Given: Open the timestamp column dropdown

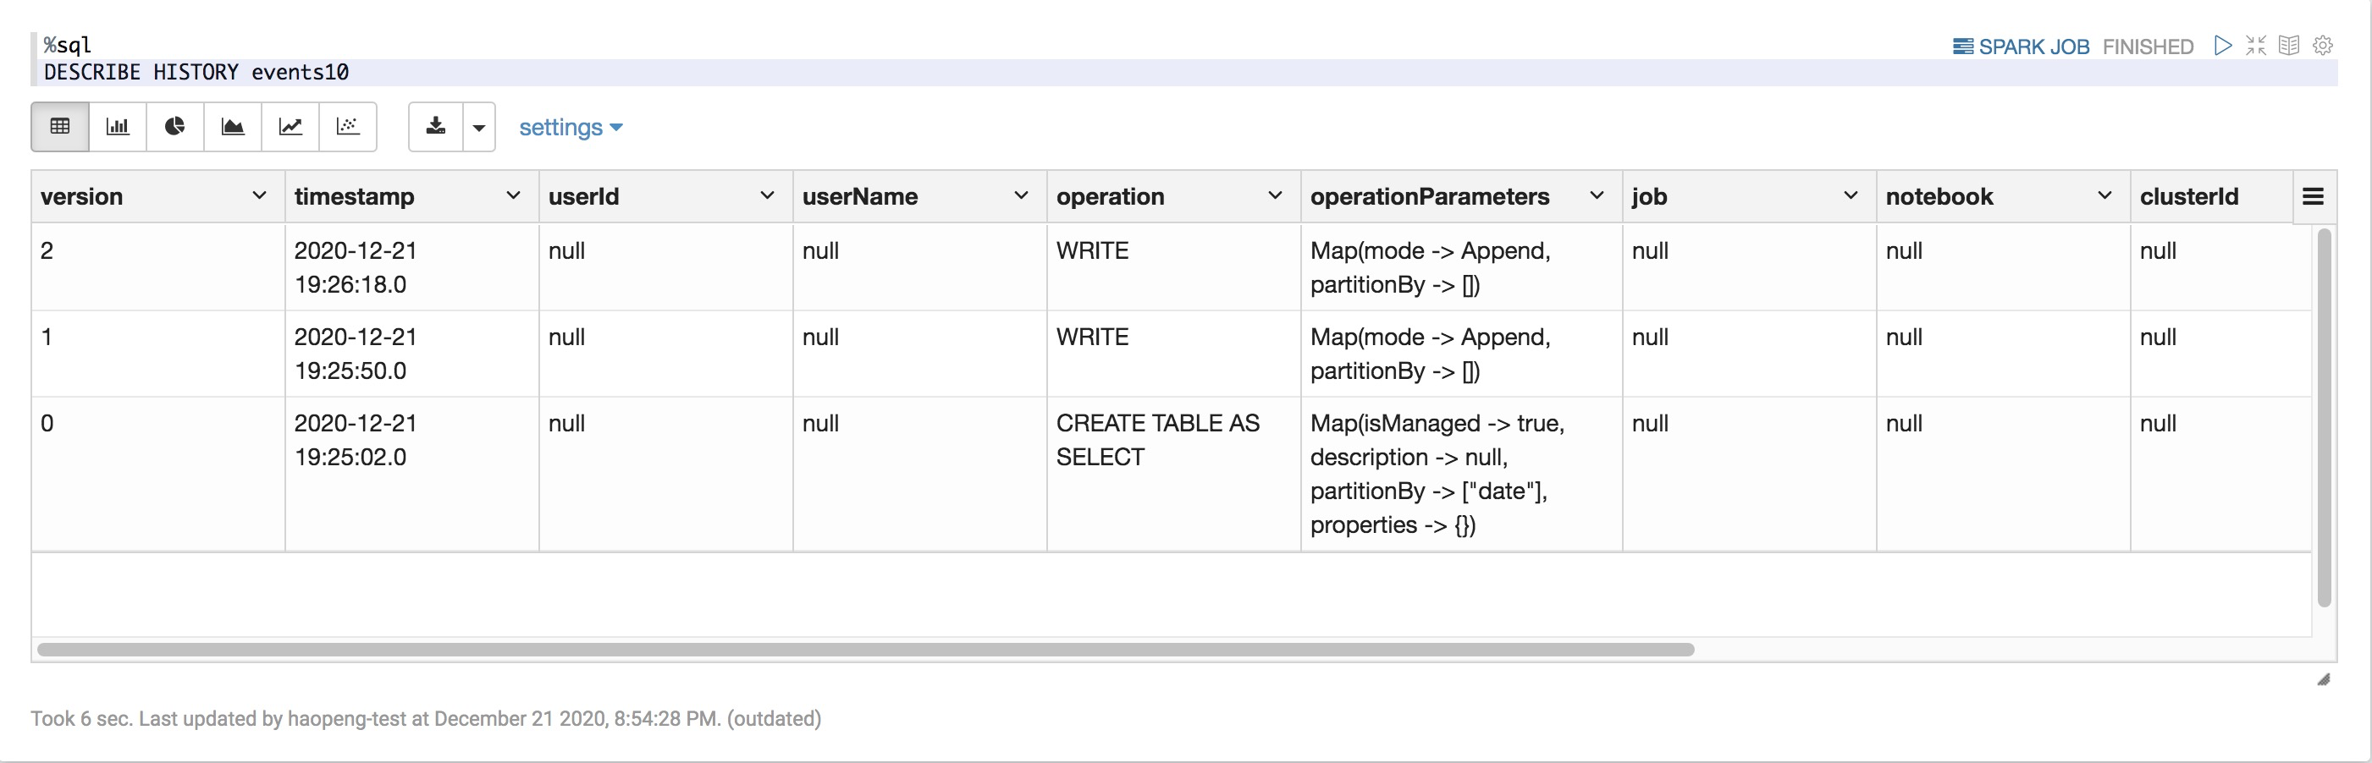Looking at the screenshot, I should [x=513, y=195].
